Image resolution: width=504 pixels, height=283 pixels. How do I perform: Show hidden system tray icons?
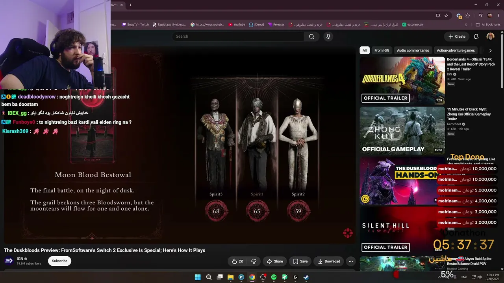[x=439, y=277]
